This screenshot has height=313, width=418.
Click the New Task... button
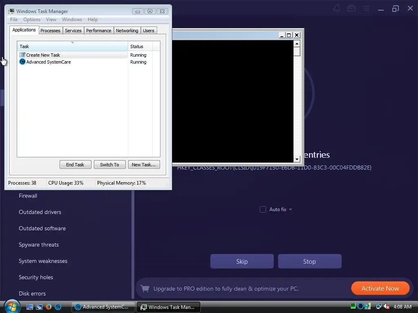point(144,165)
